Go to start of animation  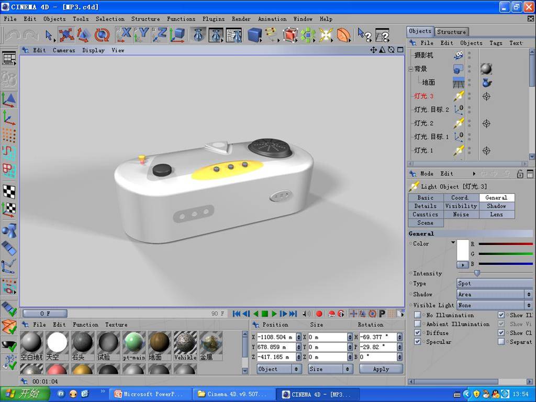(236, 314)
